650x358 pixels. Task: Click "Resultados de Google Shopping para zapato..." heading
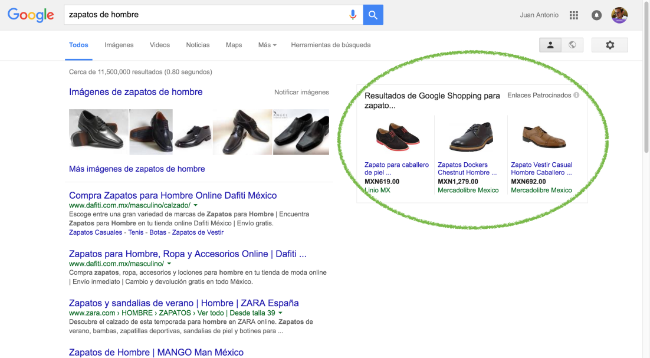[432, 100]
